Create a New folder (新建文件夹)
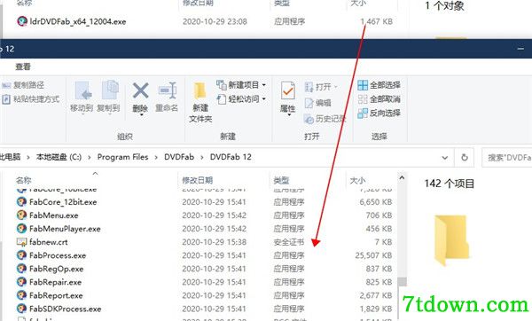 (x=200, y=102)
